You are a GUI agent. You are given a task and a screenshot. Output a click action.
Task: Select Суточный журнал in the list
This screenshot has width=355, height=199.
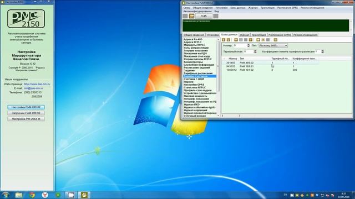tap(195, 116)
